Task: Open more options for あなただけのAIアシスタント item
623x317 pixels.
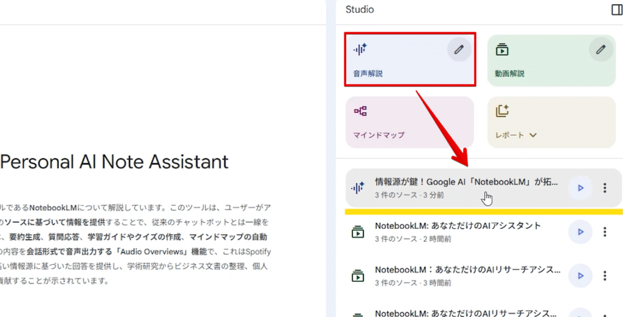Action: (x=604, y=232)
